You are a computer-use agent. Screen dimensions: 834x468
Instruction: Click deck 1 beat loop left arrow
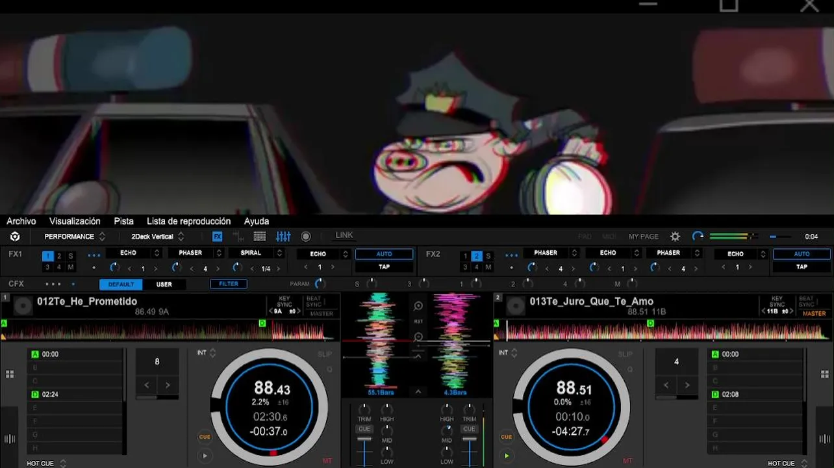point(147,385)
